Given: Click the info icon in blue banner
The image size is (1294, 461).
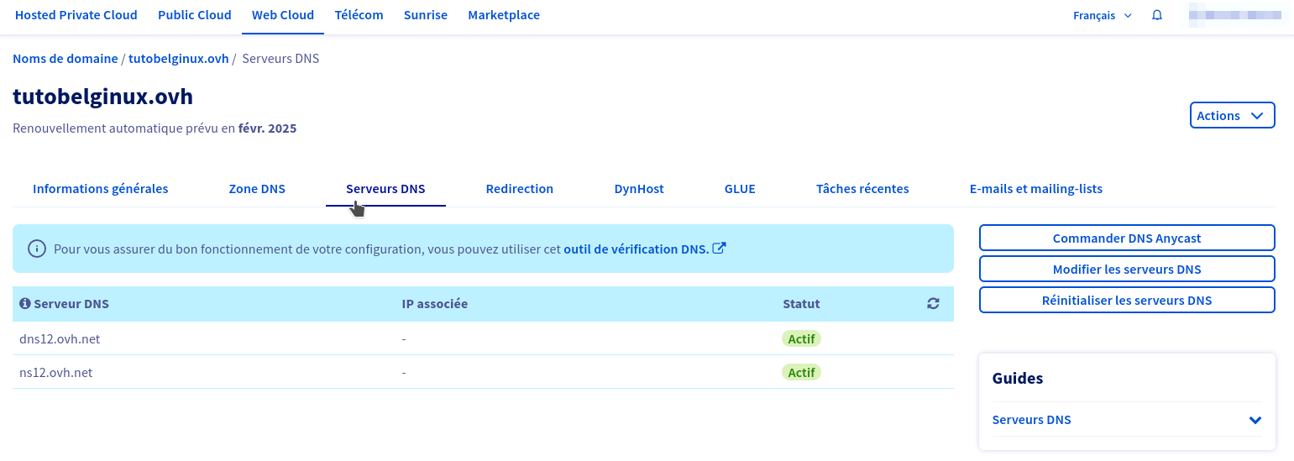Looking at the screenshot, I should [37, 249].
